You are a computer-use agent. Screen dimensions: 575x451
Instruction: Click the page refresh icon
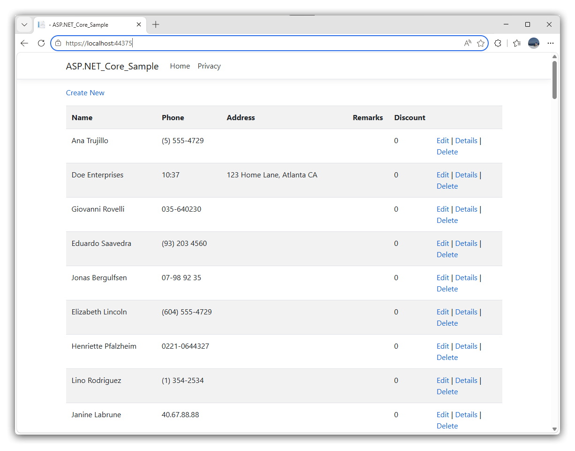click(x=41, y=43)
